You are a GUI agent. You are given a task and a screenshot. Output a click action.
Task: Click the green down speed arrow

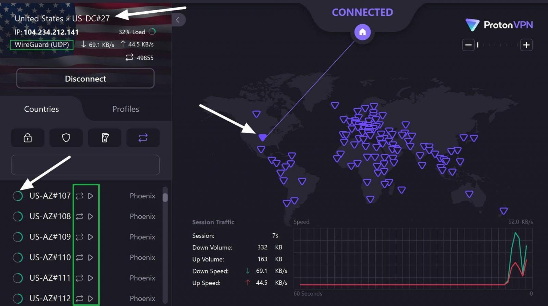(x=248, y=271)
